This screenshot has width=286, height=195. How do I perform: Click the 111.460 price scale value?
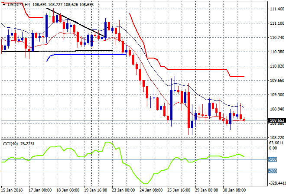(277, 9)
